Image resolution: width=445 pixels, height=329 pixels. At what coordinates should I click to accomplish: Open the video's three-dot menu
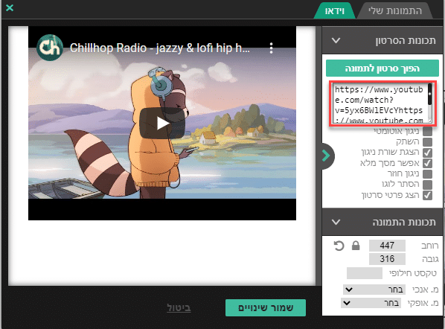click(x=272, y=48)
